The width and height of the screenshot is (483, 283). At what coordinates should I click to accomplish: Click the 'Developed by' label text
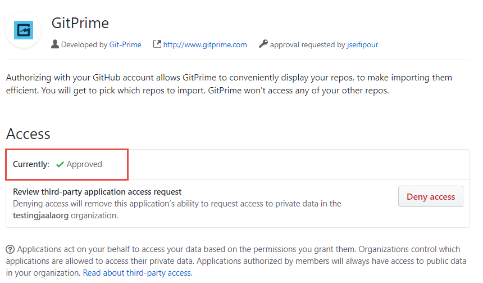(x=84, y=45)
